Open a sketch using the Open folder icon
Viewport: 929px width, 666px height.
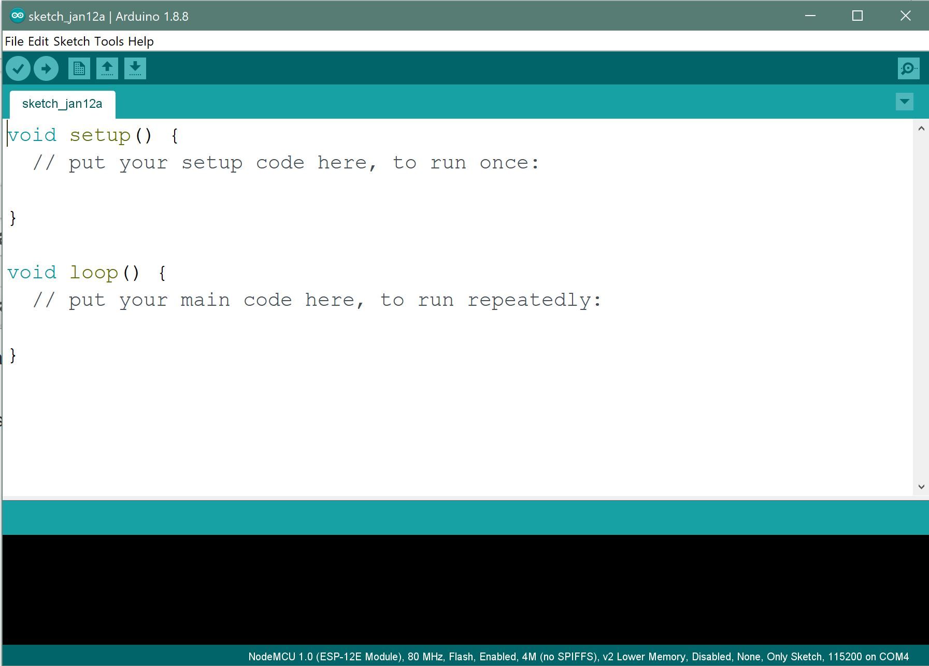coord(107,68)
